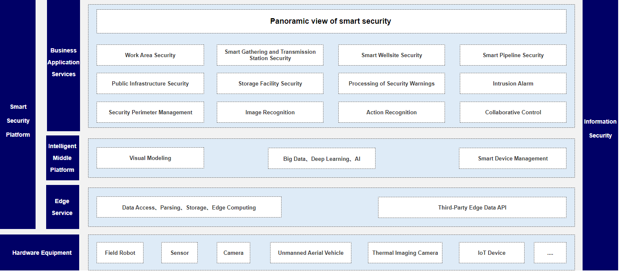
Task: Open Public Infrastructure Security box
Action: tap(150, 83)
